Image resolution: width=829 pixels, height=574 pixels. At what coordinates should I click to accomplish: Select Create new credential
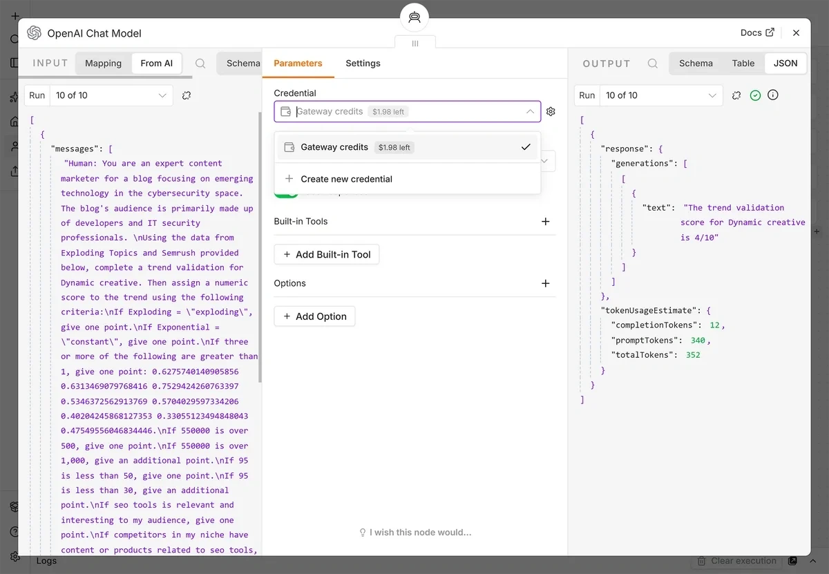(407, 179)
